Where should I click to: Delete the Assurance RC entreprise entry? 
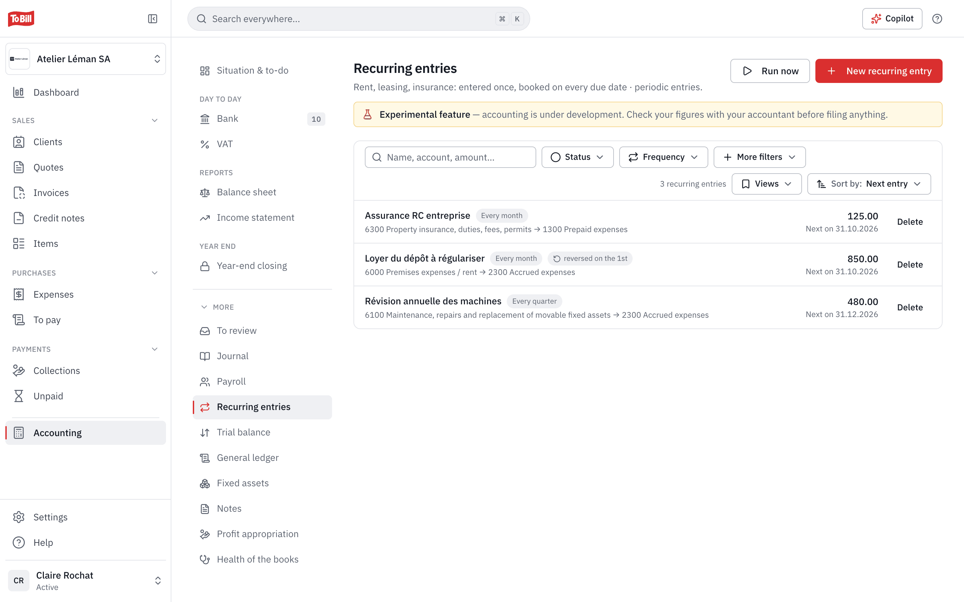pos(909,222)
